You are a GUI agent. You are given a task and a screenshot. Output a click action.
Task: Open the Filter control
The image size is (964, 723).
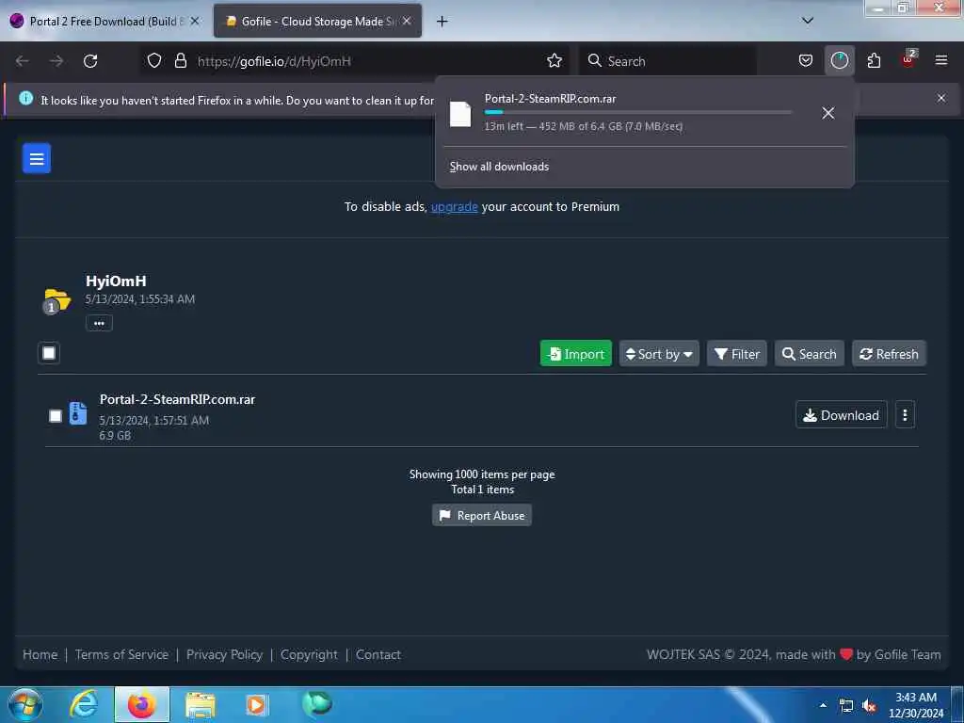[x=736, y=354]
